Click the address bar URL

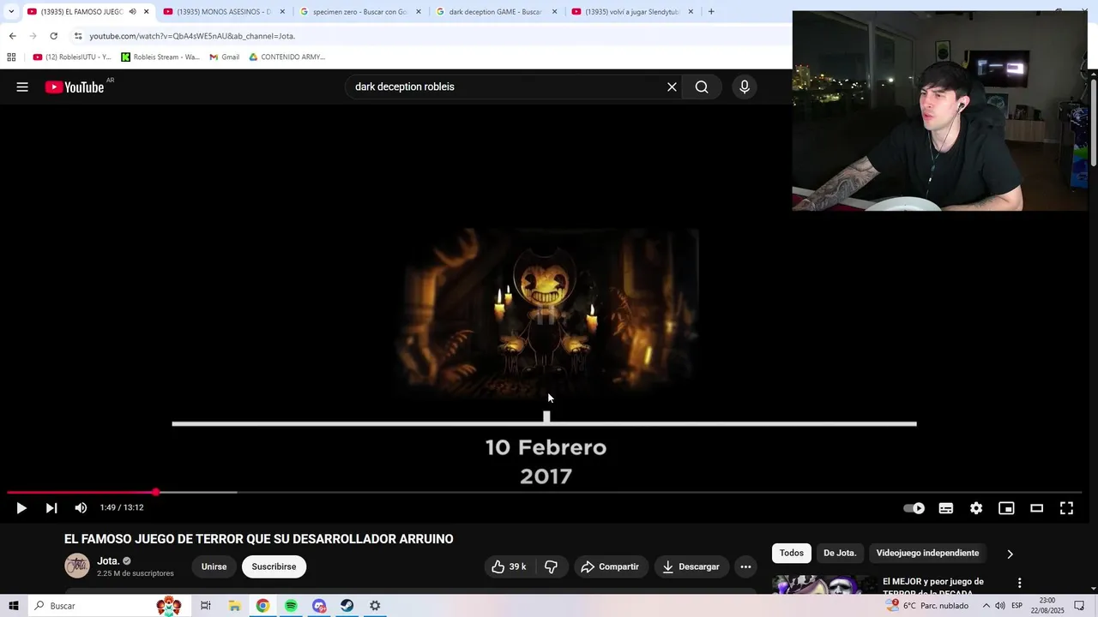pyautogui.click(x=192, y=36)
